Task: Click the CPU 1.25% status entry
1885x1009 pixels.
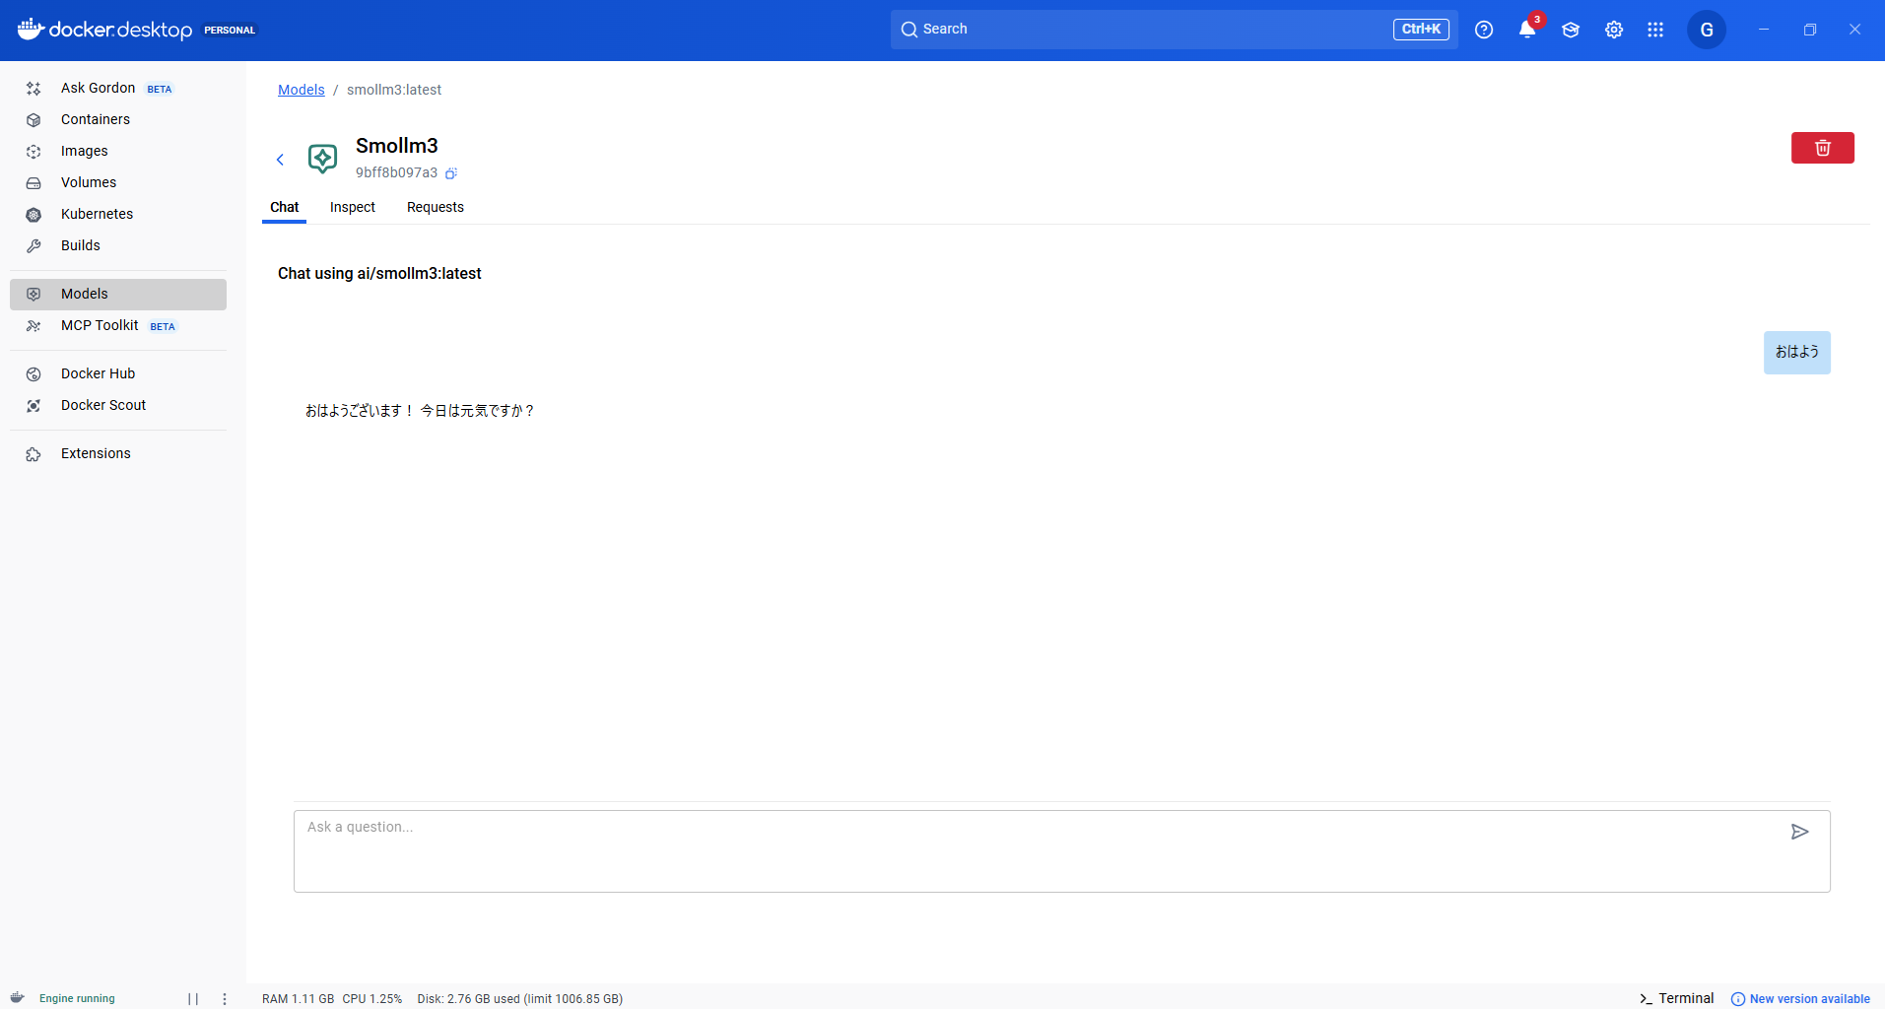Action: tap(372, 998)
